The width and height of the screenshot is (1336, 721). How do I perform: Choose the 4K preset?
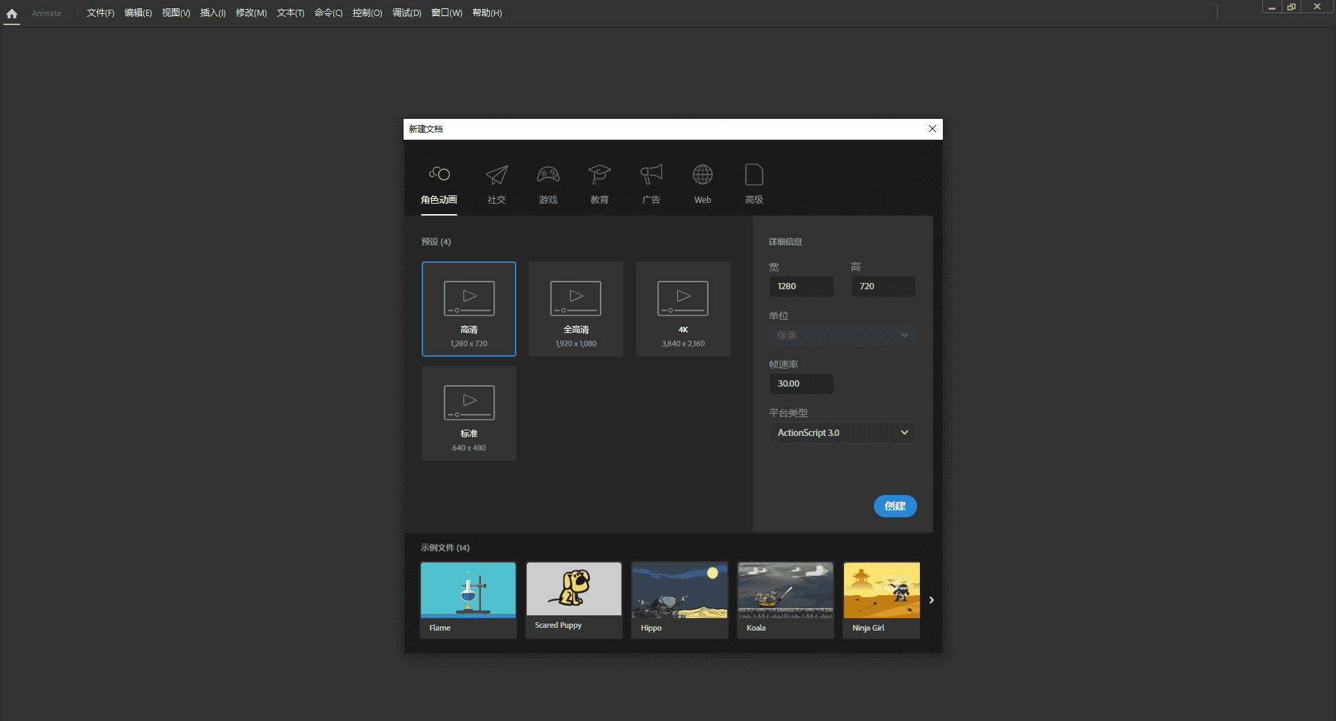[x=683, y=309]
